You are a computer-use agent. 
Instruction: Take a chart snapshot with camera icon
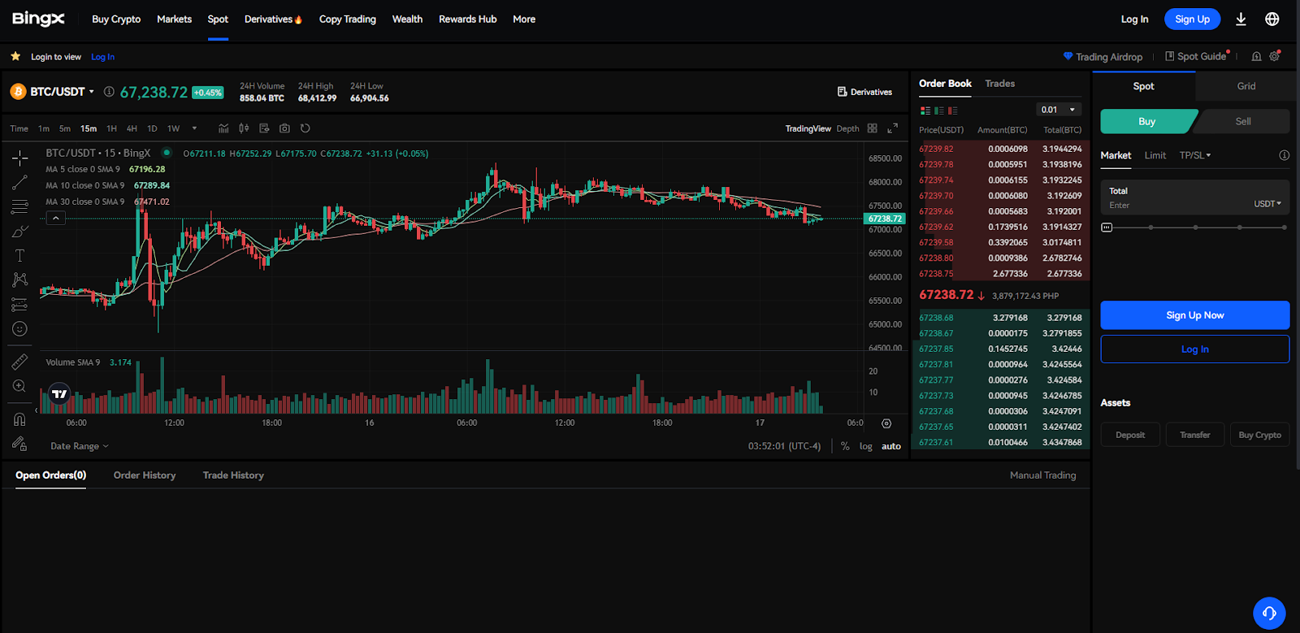pyautogui.click(x=284, y=128)
